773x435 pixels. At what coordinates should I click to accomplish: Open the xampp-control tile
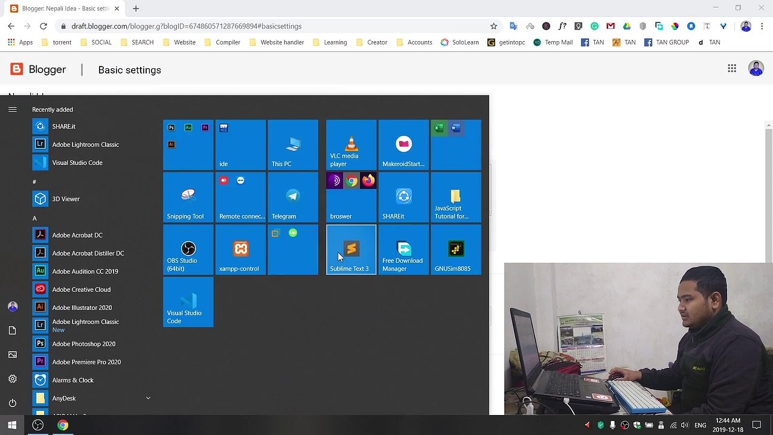pos(240,250)
